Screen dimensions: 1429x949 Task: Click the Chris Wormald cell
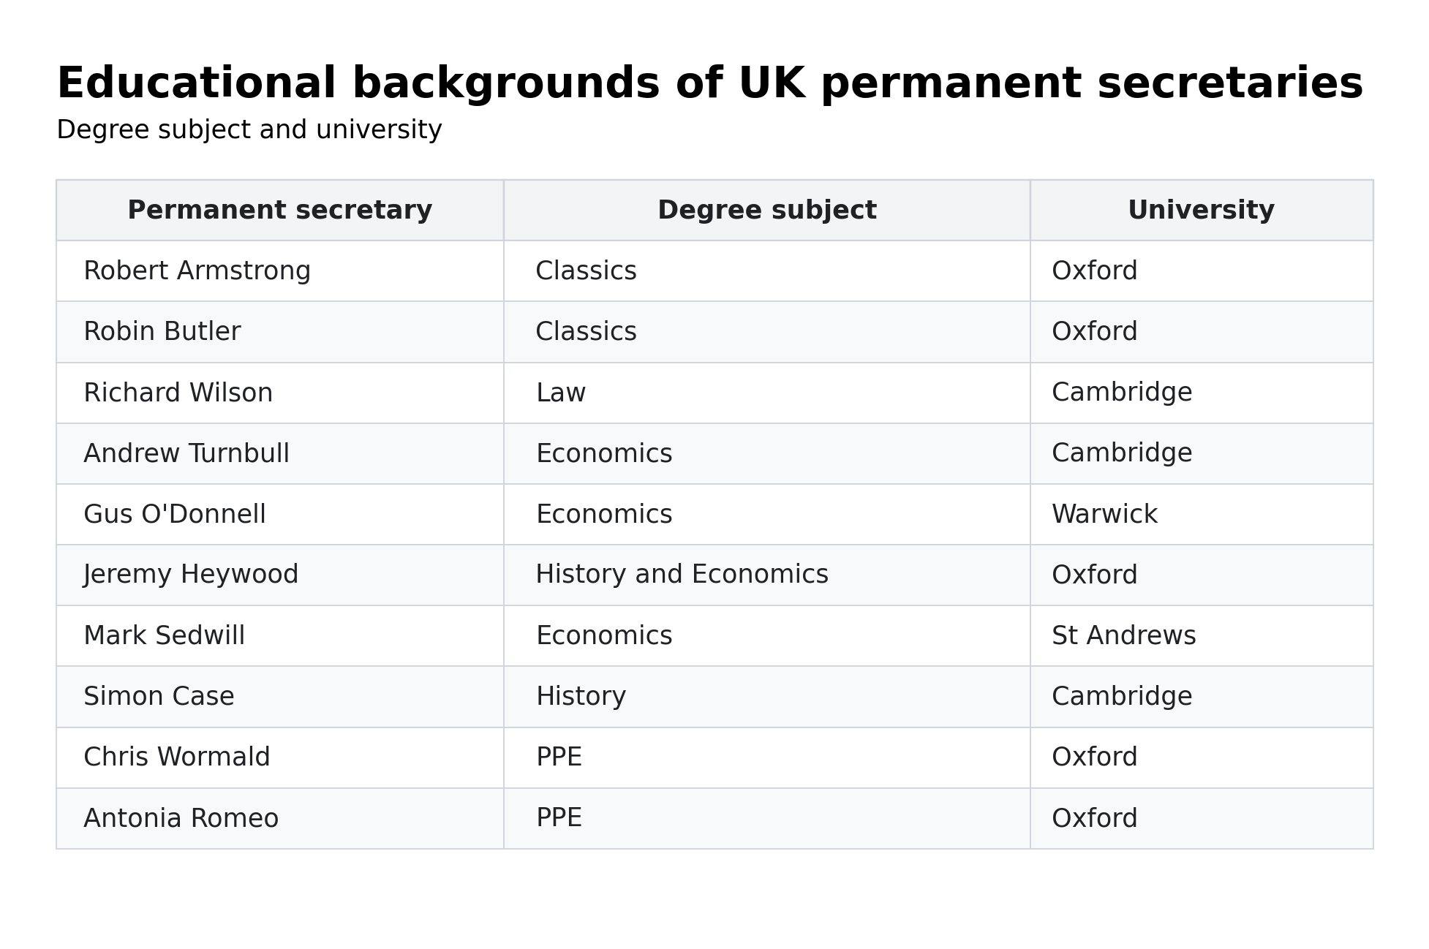click(280, 757)
